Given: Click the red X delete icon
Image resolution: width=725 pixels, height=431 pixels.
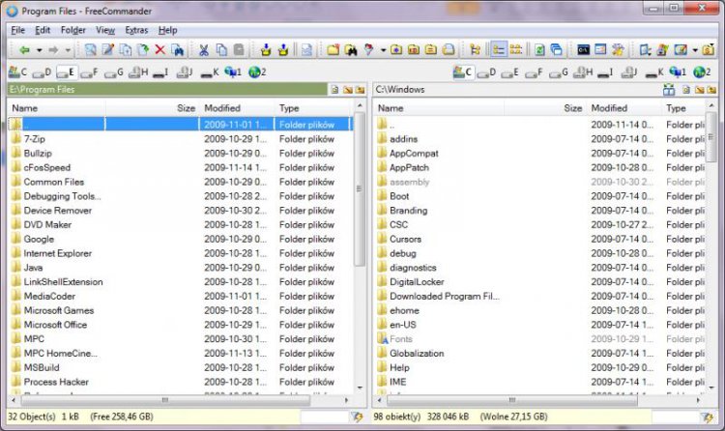Looking at the screenshot, I should click(159, 49).
